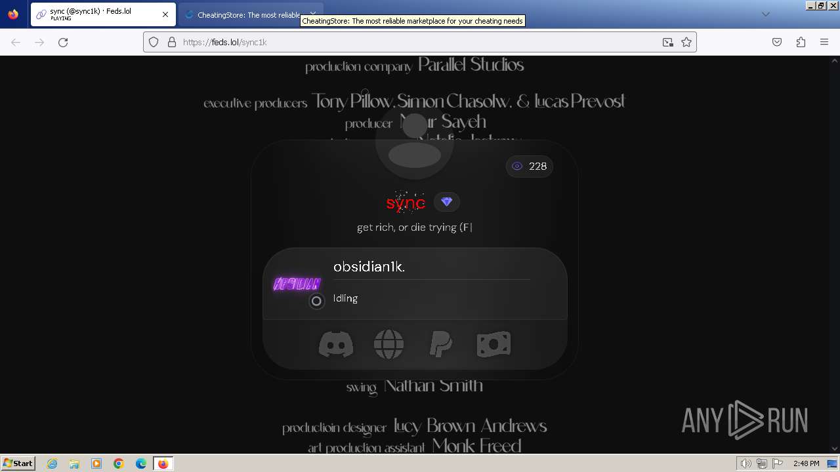
Task: Click the Monk Freed credit text
Action: (x=476, y=446)
